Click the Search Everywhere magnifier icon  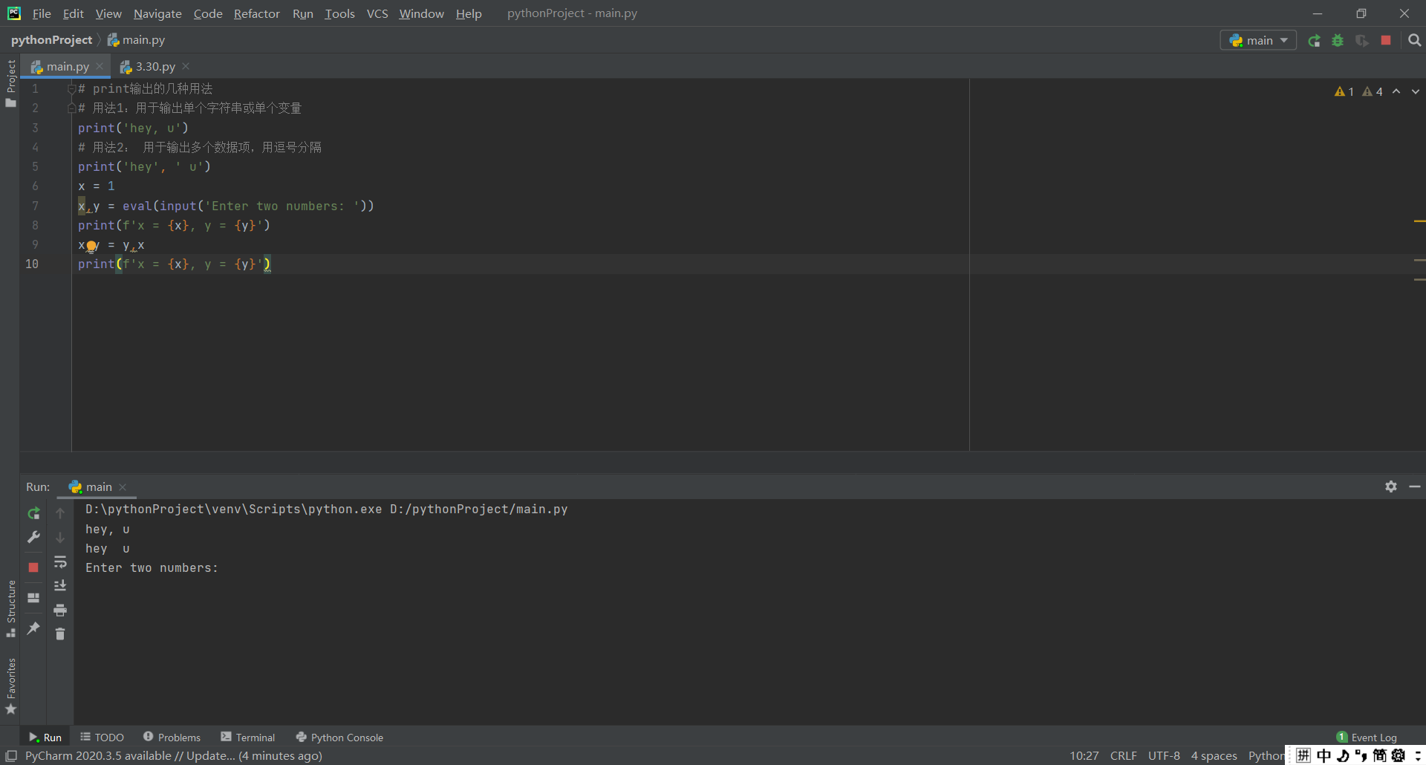(x=1415, y=41)
